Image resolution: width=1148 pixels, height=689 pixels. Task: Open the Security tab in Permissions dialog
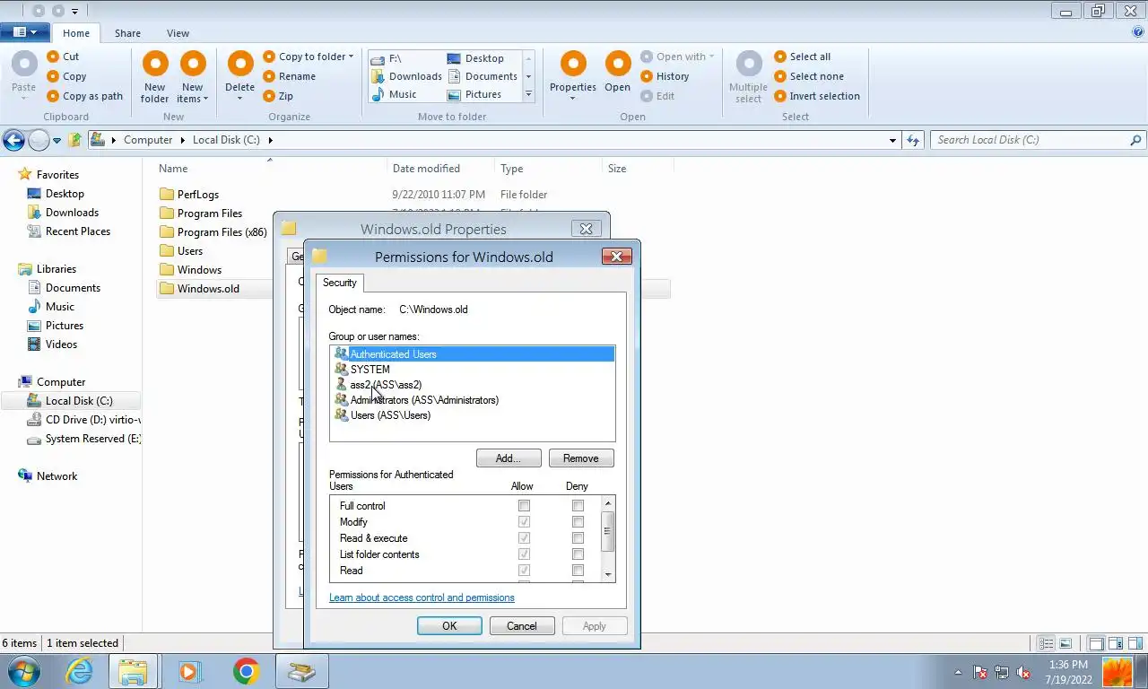340,283
